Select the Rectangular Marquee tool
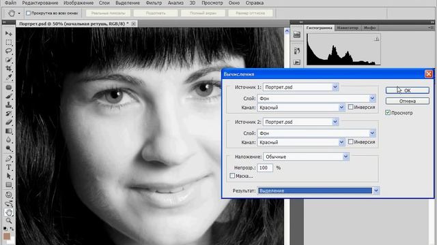The height and width of the screenshot is (245, 437). [9, 42]
